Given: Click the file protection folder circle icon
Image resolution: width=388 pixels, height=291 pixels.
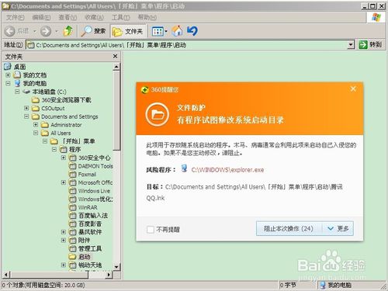Looking at the screenshot, I should [158, 115].
